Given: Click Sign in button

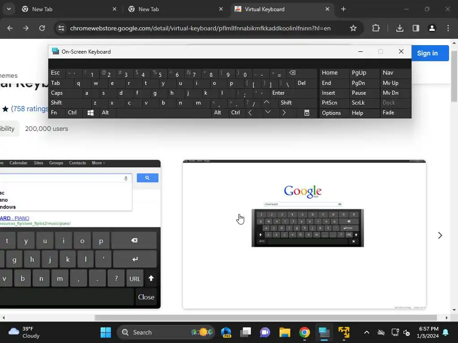Looking at the screenshot, I should click(430, 53).
